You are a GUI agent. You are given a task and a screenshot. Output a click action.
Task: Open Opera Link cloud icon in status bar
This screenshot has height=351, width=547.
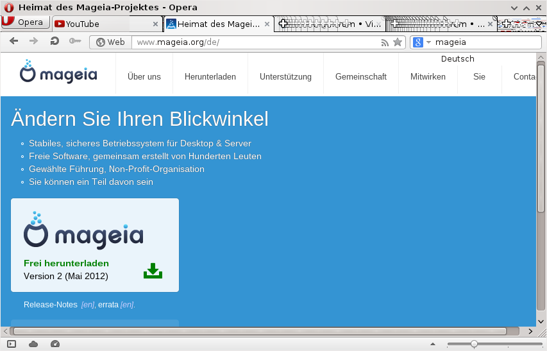[x=33, y=344]
